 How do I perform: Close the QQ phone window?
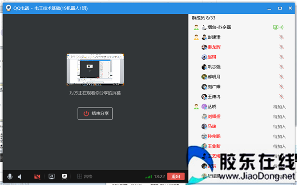point(290,8)
